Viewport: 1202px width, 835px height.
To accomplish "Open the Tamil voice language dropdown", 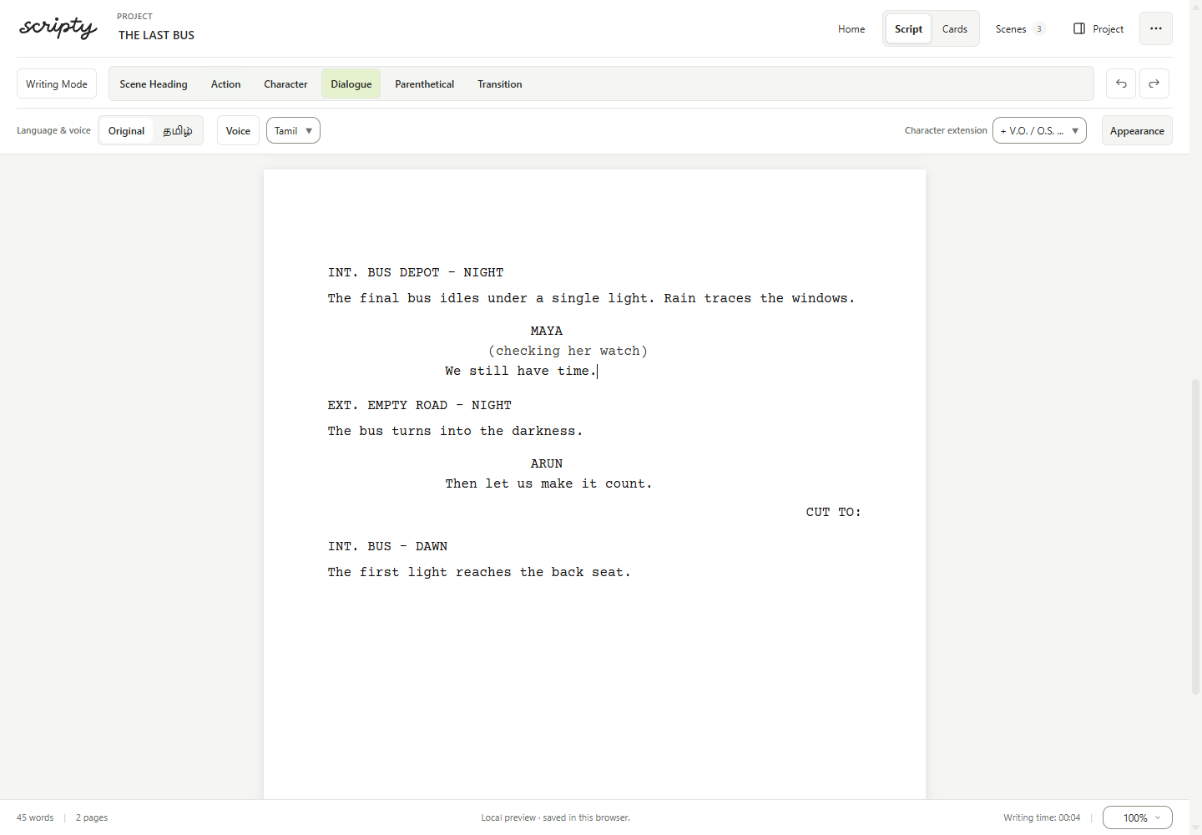I will [x=293, y=130].
